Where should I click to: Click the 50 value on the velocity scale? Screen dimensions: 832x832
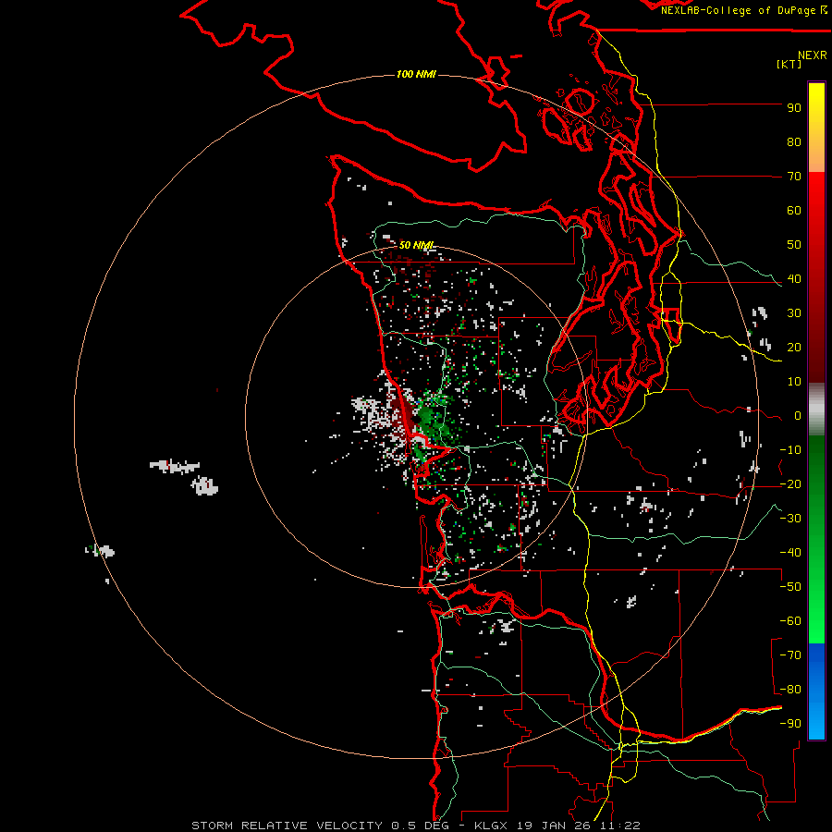(x=794, y=245)
